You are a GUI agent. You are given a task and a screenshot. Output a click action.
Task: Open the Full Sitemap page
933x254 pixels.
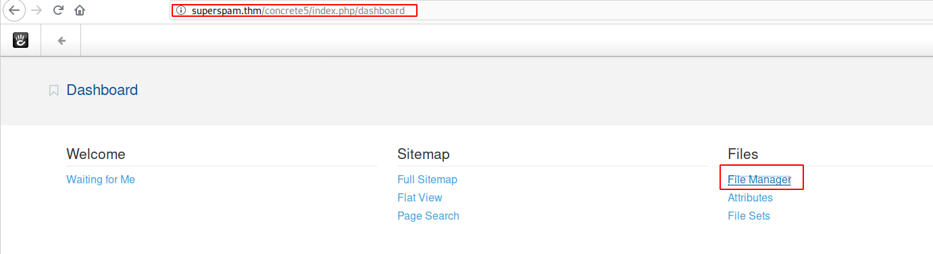pos(427,179)
